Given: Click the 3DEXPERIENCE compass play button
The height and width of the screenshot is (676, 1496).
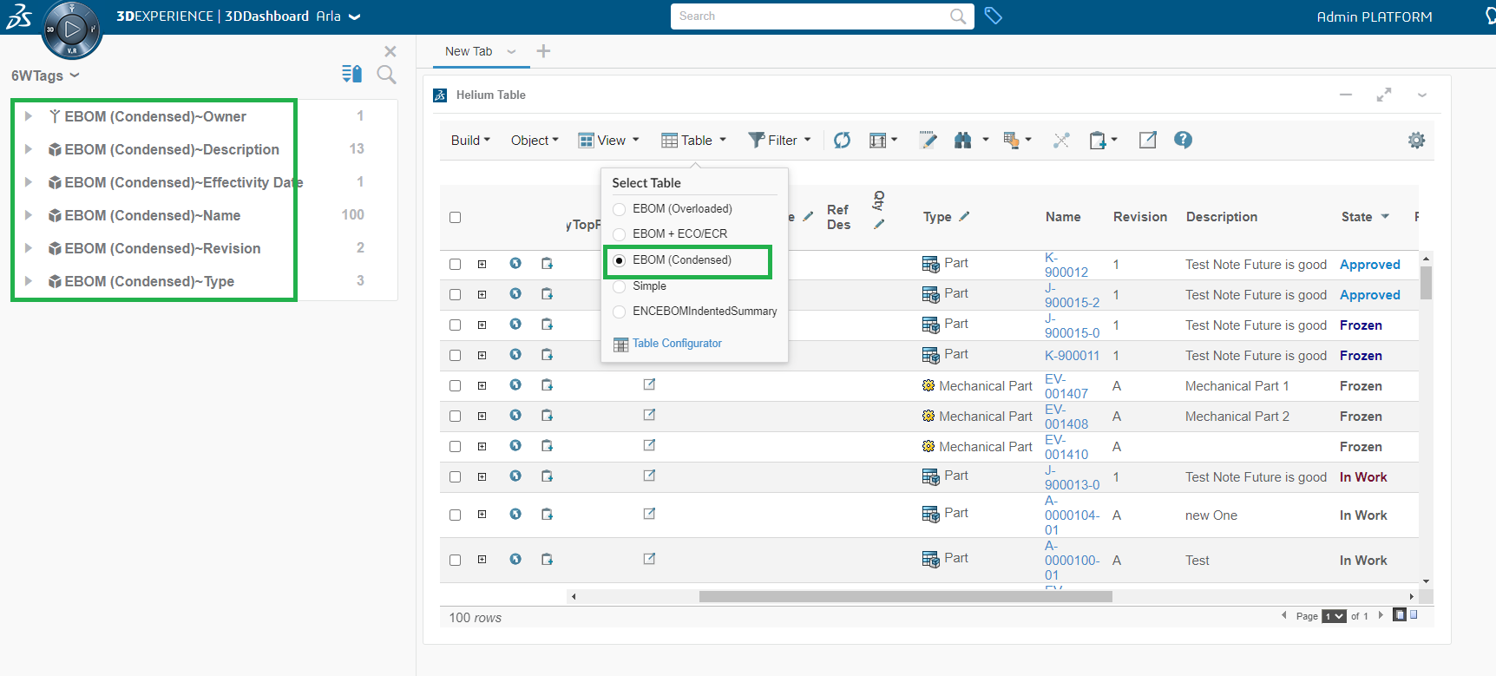Looking at the screenshot, I should (72, 30).
